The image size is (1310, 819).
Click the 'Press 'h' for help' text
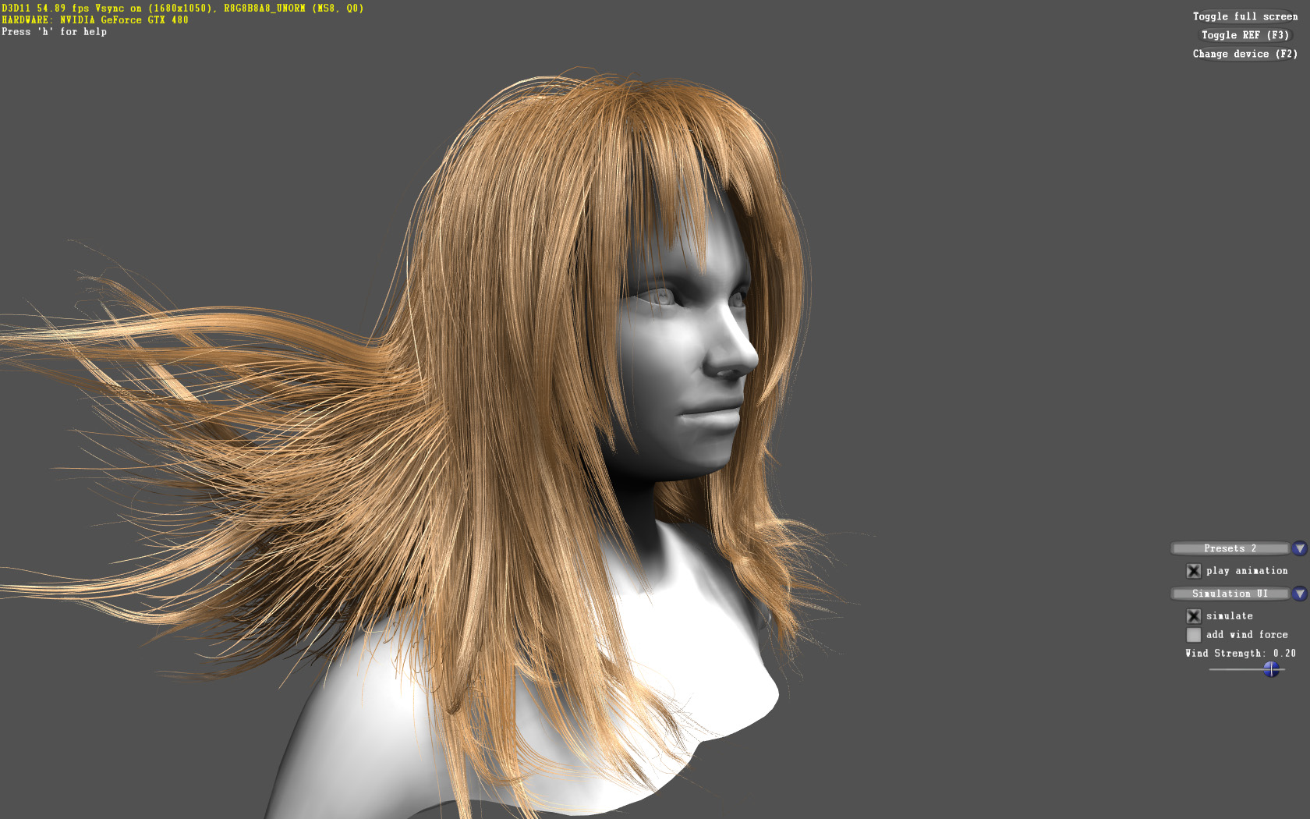(54, 32)
